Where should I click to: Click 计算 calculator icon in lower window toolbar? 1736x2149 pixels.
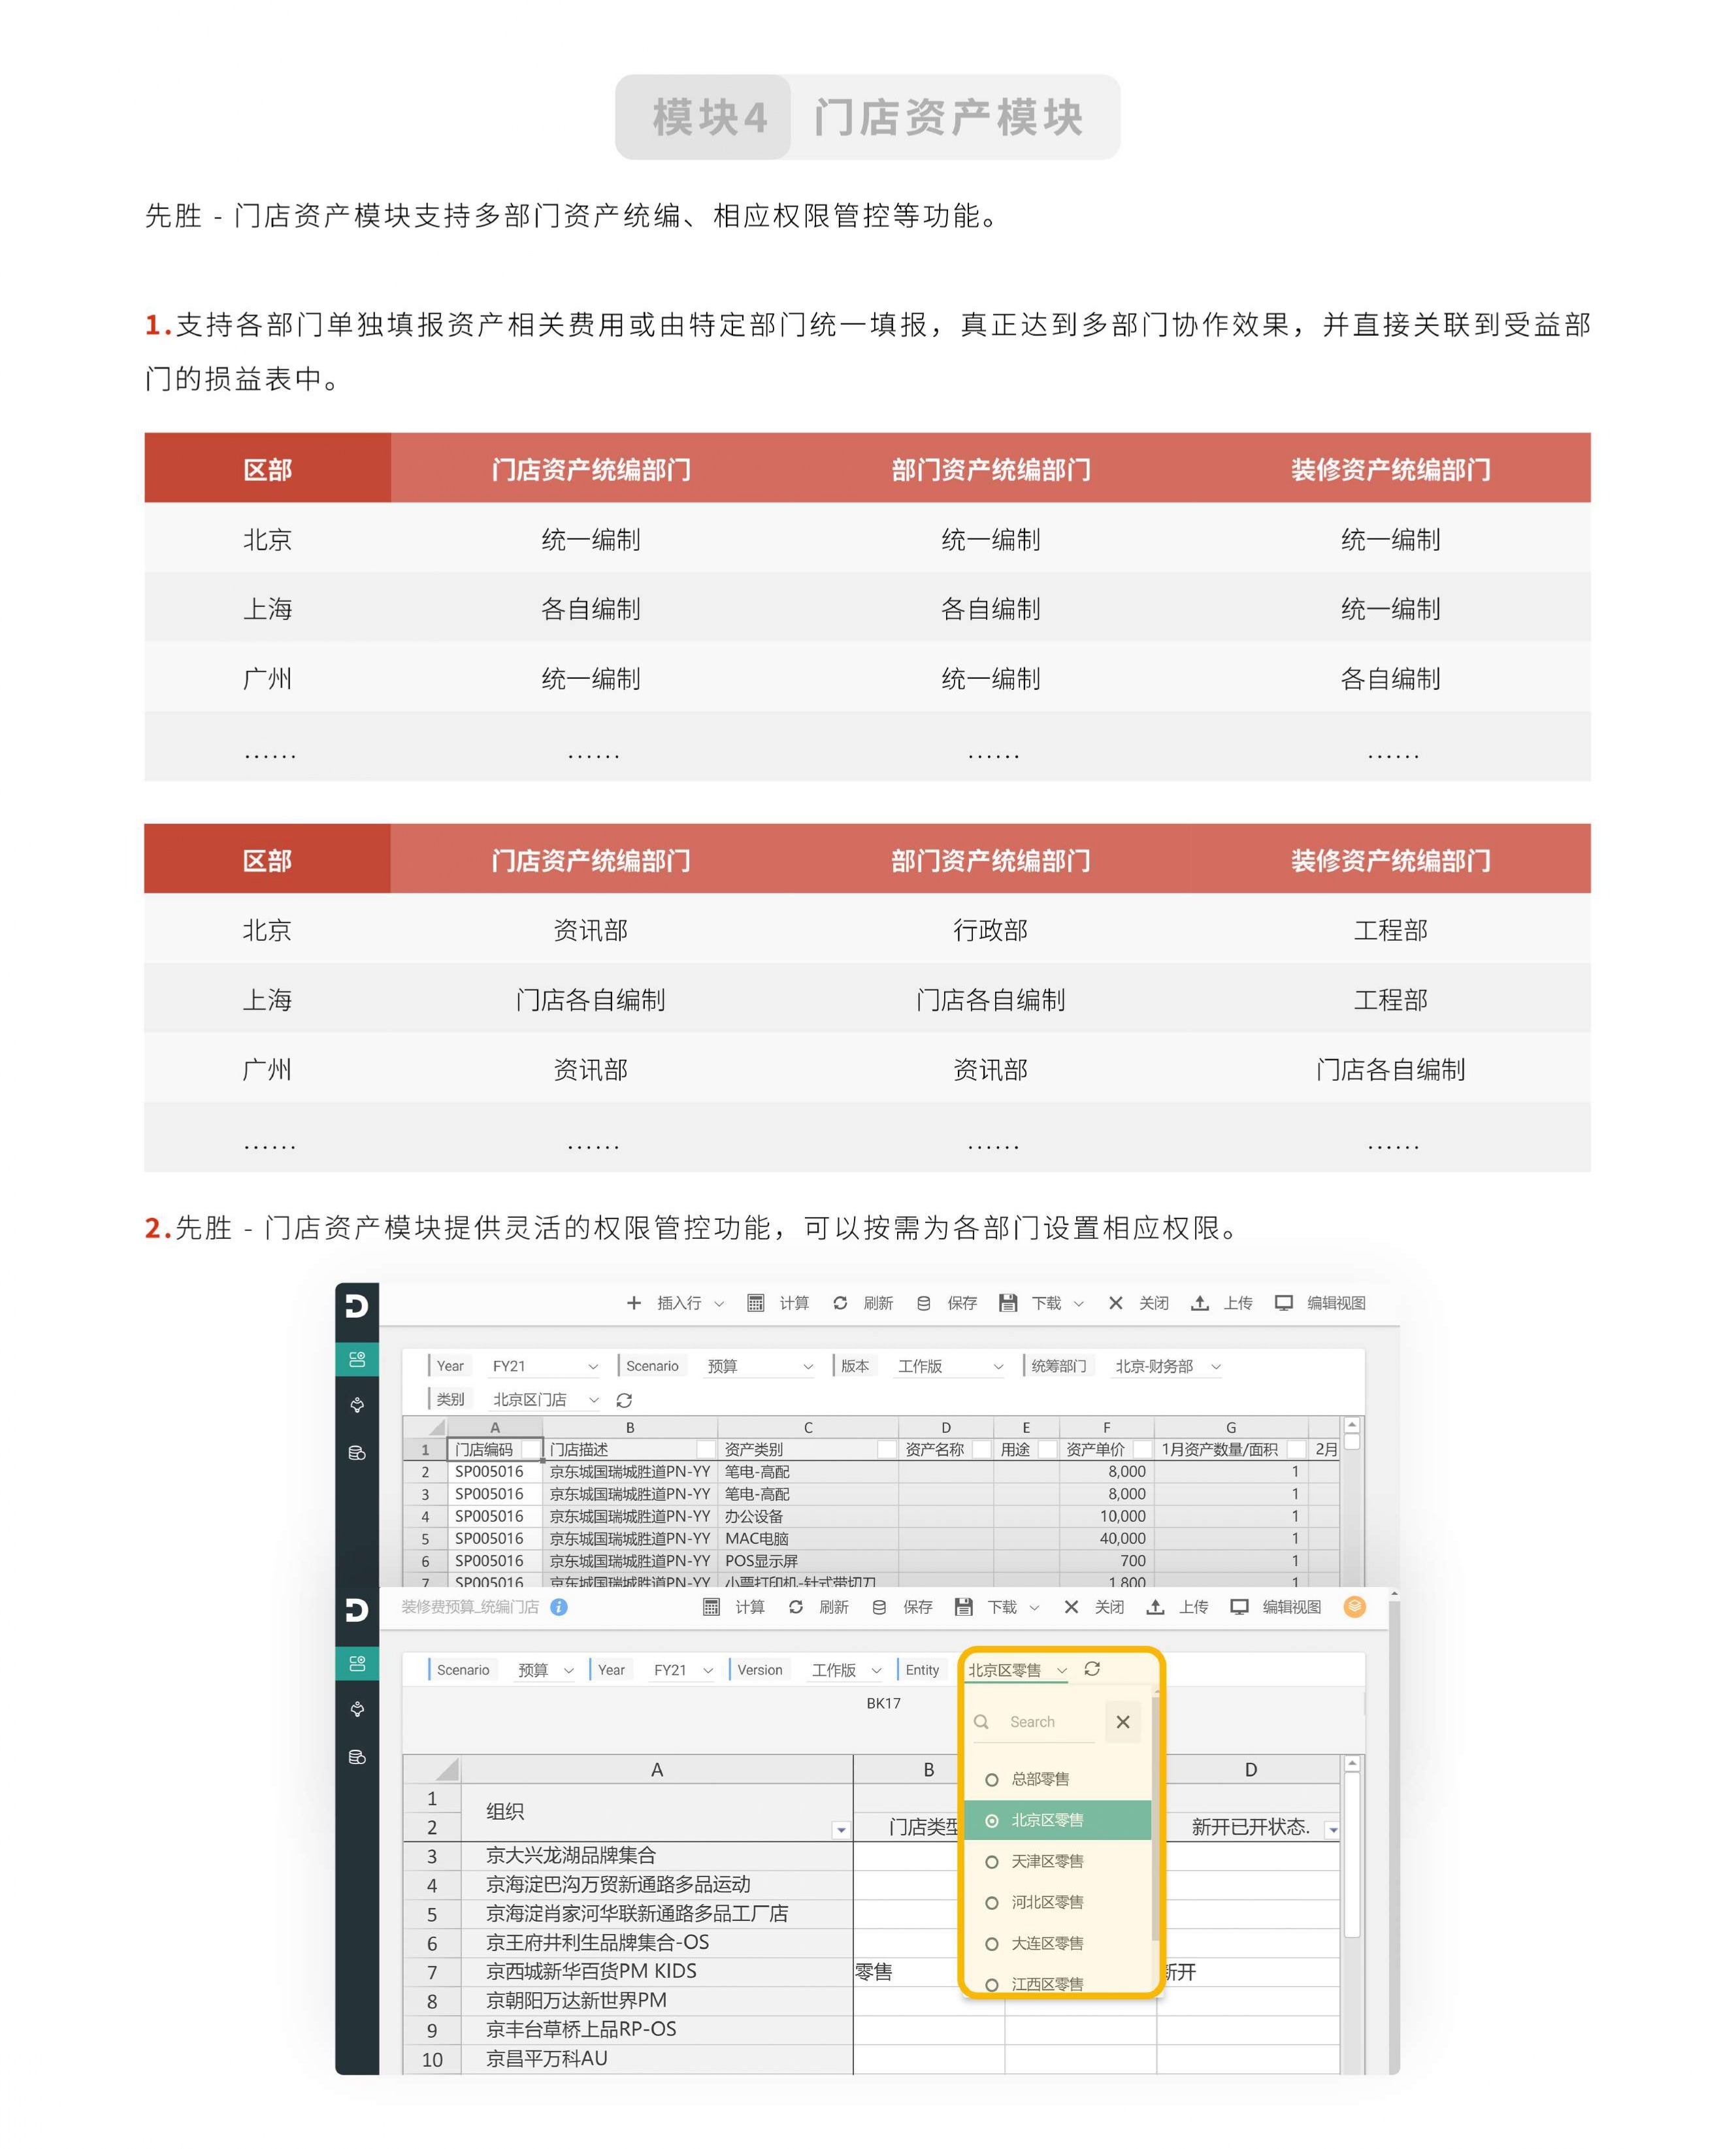point(711,1606)
